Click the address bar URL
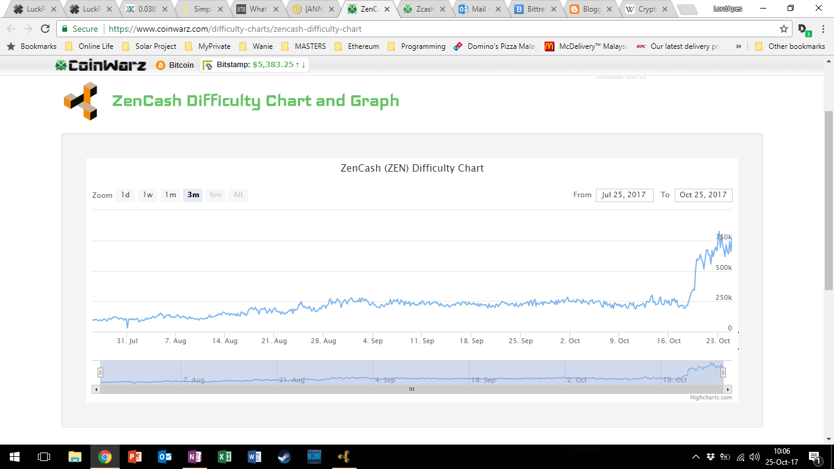 point(235,29)
